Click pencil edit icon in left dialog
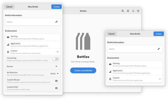168x100 pixels. point(56,22)
